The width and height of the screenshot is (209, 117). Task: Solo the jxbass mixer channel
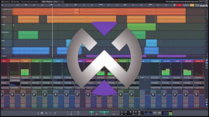(x=23, y=106)
